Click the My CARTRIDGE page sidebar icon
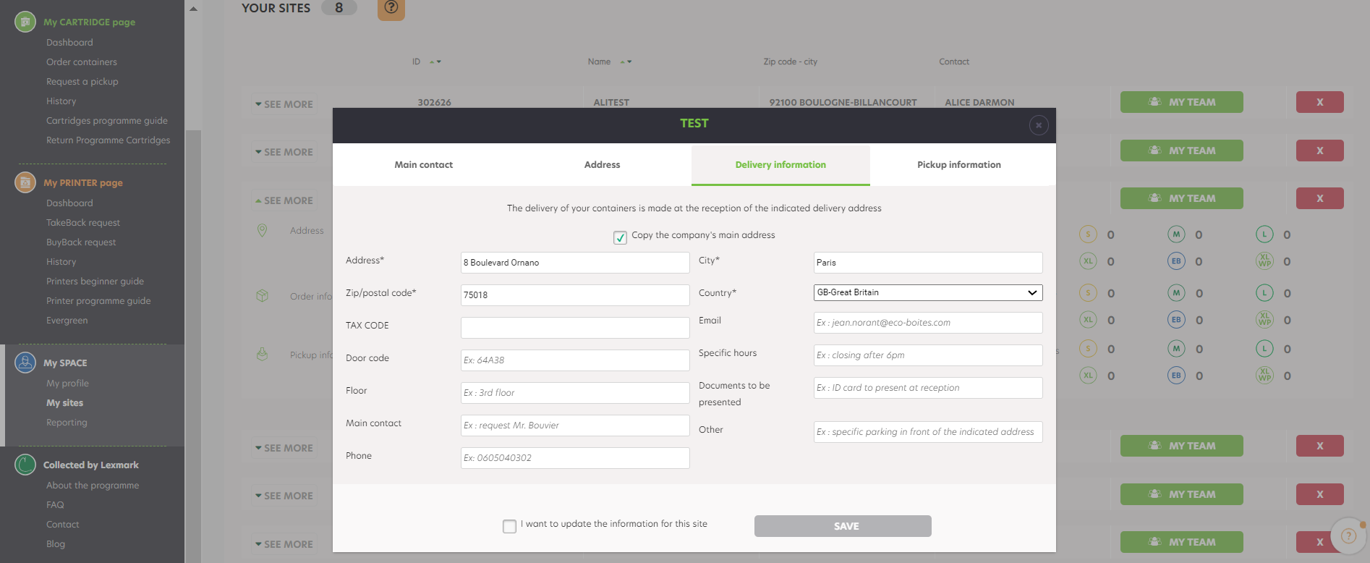Image resolution: width=1370 pixels, height=563 pixels. click(25, 22)
